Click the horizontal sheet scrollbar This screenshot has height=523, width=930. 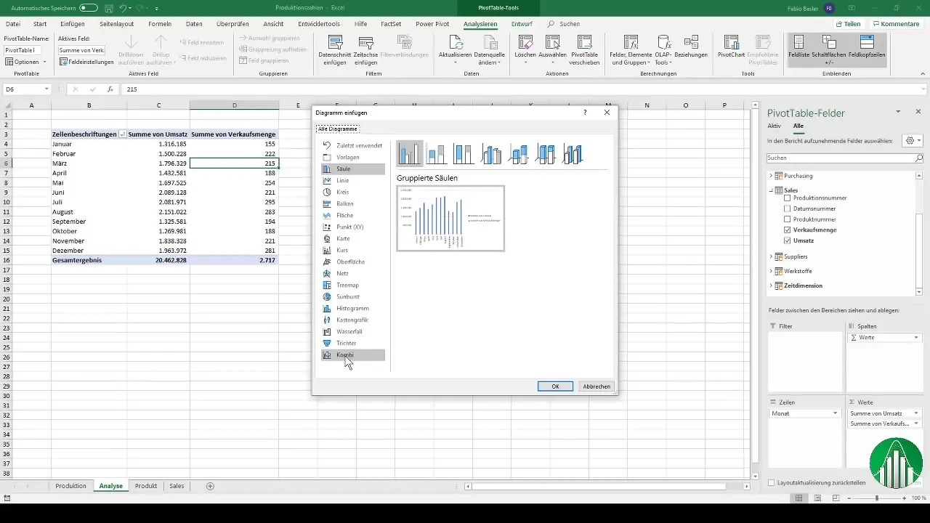click(600, 486)
